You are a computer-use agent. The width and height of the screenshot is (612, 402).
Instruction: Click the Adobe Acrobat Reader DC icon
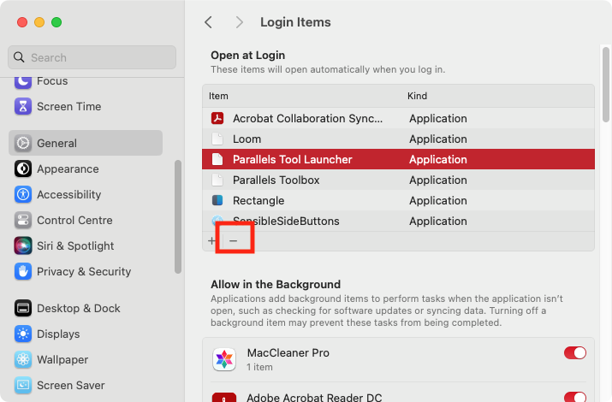224,397
